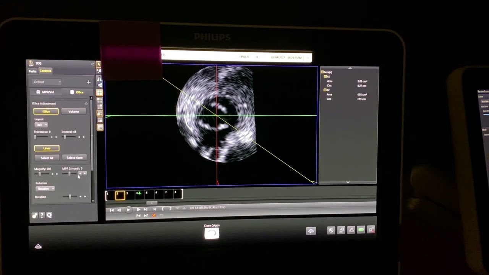This screenshot has height=275, width=489.
Task: Open the Default preset dropdown
Action: click(x=46, y=82)
